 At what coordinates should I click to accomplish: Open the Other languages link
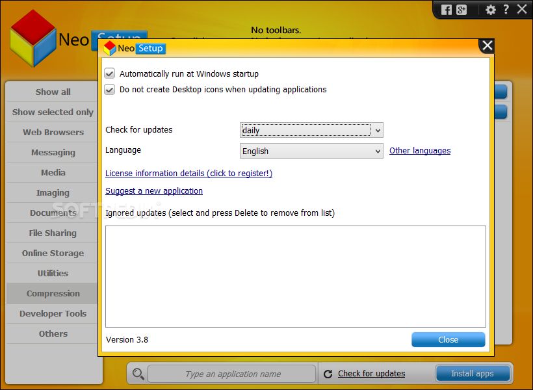point(420,151)
